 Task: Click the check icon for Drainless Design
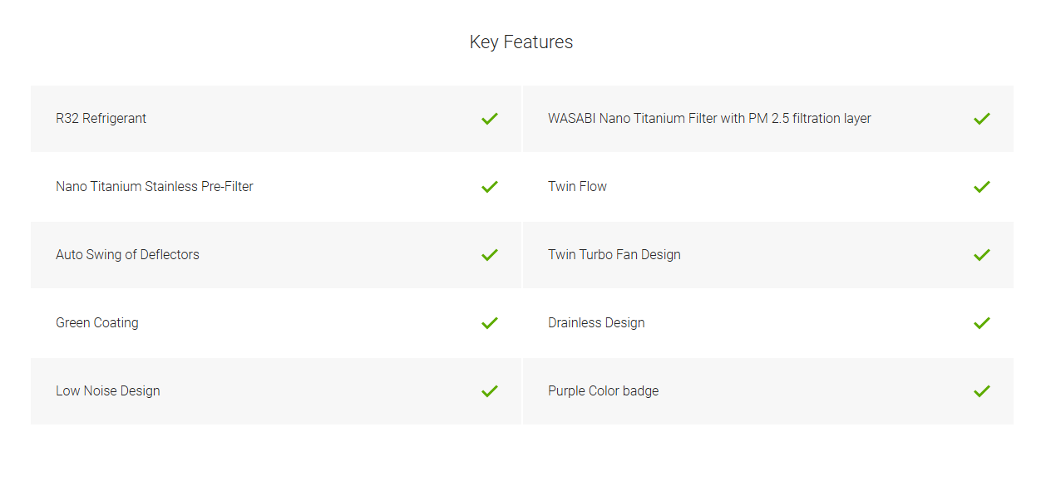click(982, 323)
